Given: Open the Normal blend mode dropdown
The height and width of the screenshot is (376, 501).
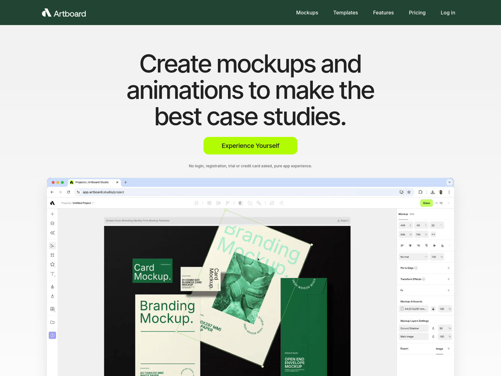Looking at the screenshot, I should point(413,257).
